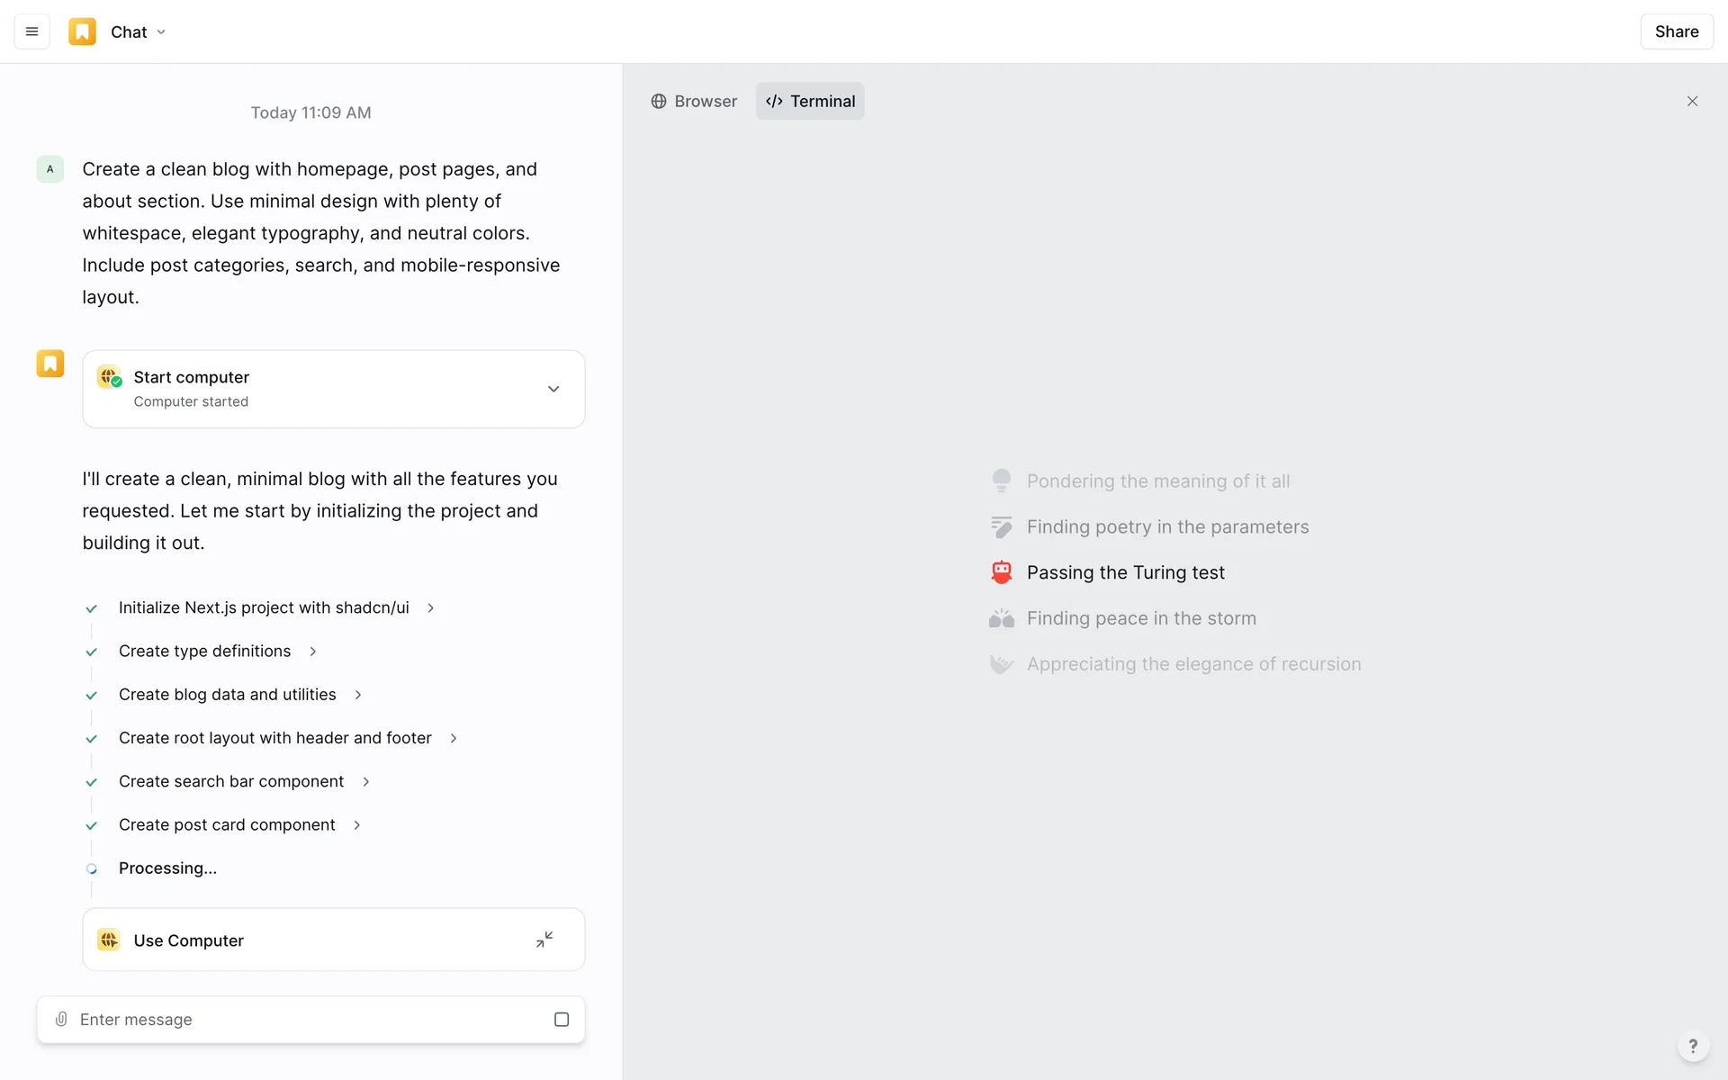This screenshot has width=1728, height=1080.
Task: Expand the Start computer card
Action: coord(553,389)
